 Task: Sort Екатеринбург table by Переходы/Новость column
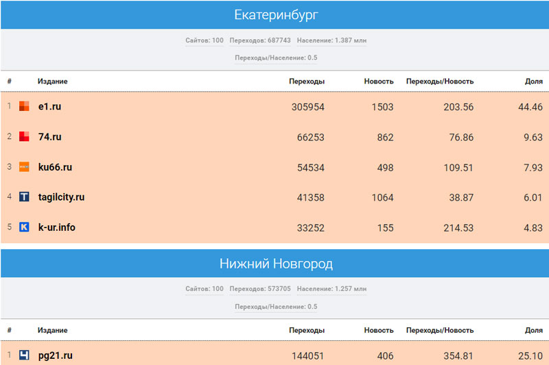tap(440, 81)
